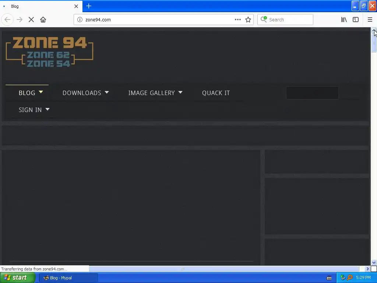377x283 pixels.
Task: Select the Blog - Mypal taskbar button
Action: tap(68, 278)
